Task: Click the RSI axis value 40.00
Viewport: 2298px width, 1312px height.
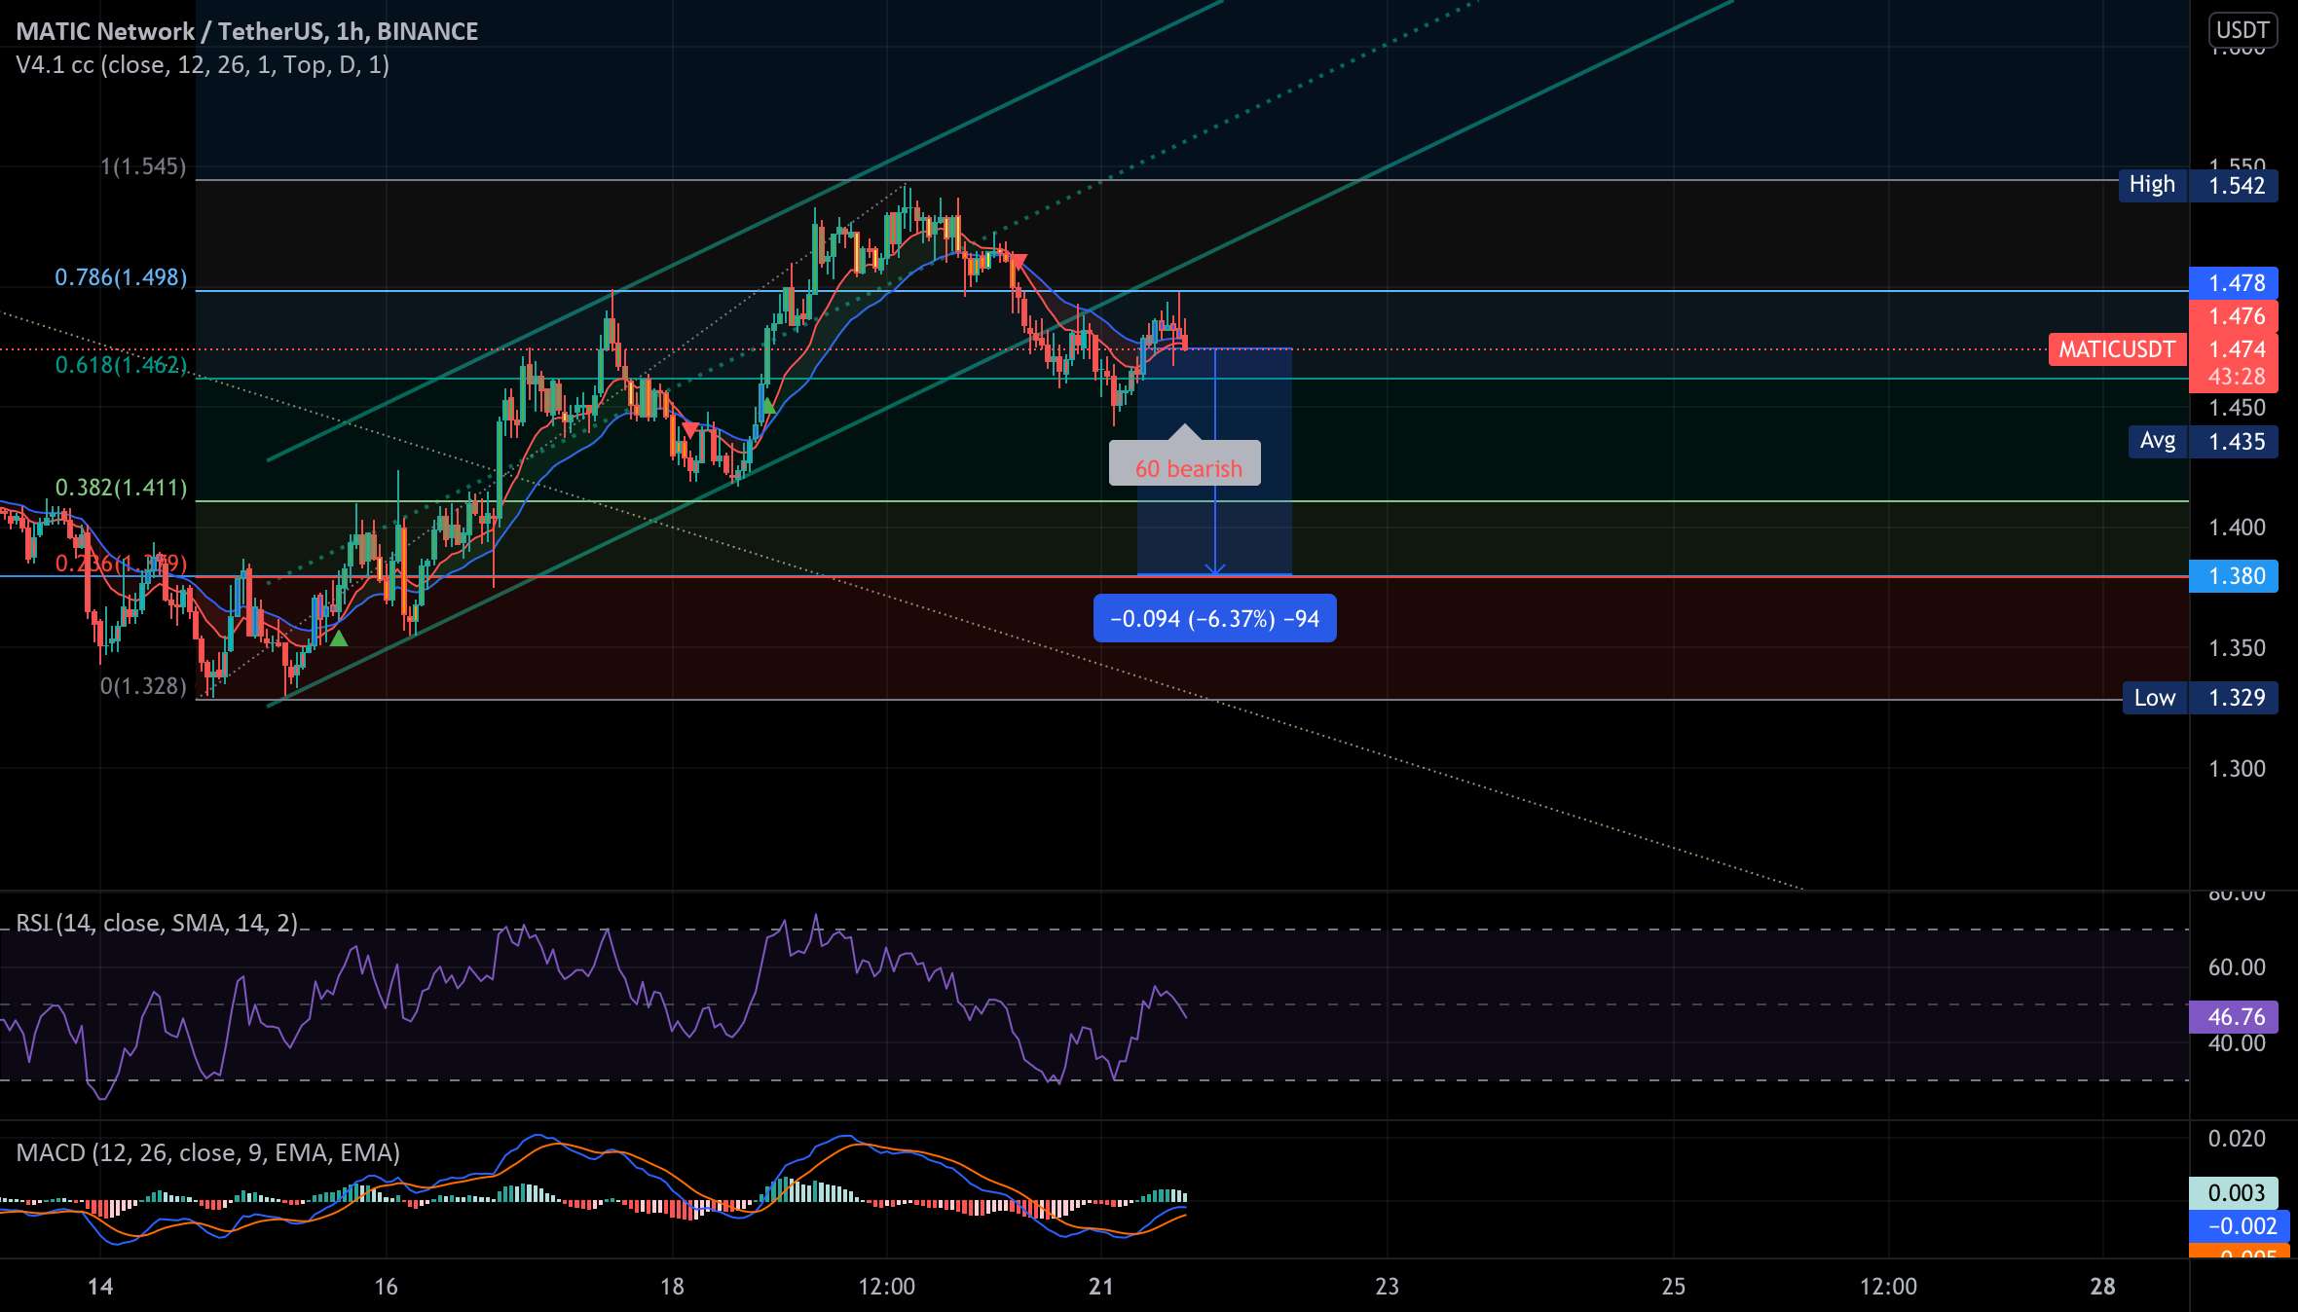Action: (x=2237, y=1043)
